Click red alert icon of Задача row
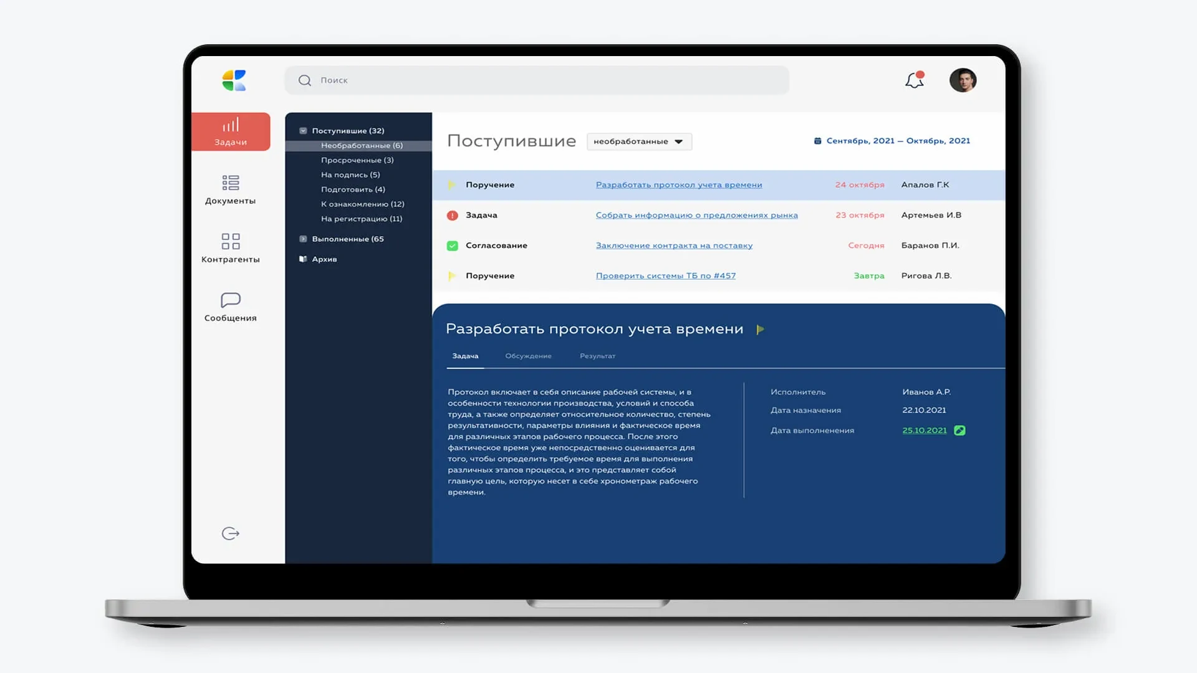1197x673 pixels. 453,216
